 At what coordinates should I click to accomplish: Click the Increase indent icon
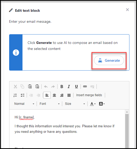38,95
